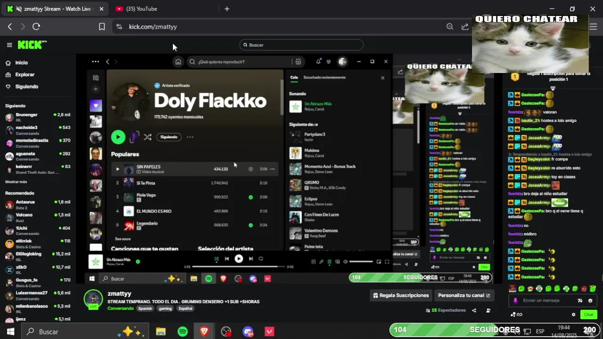The width and height of the screenshot is (603, 339).
Task: Open the Spotify home button in the stream
Action: [178, 62]
